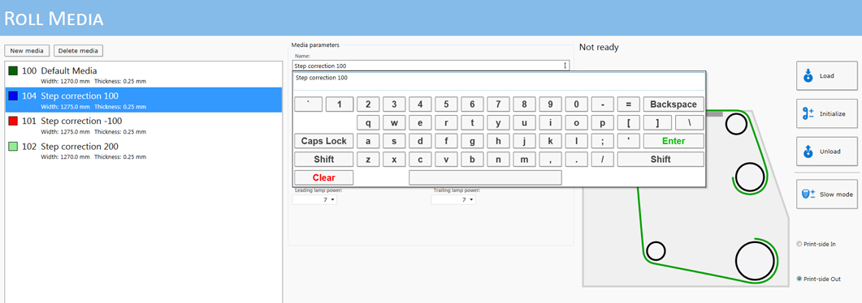Screen dimensions: 862x303
Task: Open the Leading lamp power dropdown
Action: click(x=314, y=200)
